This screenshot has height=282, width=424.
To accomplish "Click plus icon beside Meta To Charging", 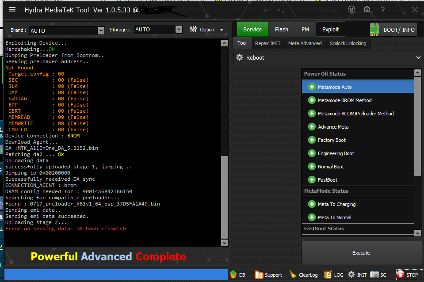I will [x=312, y=204].
